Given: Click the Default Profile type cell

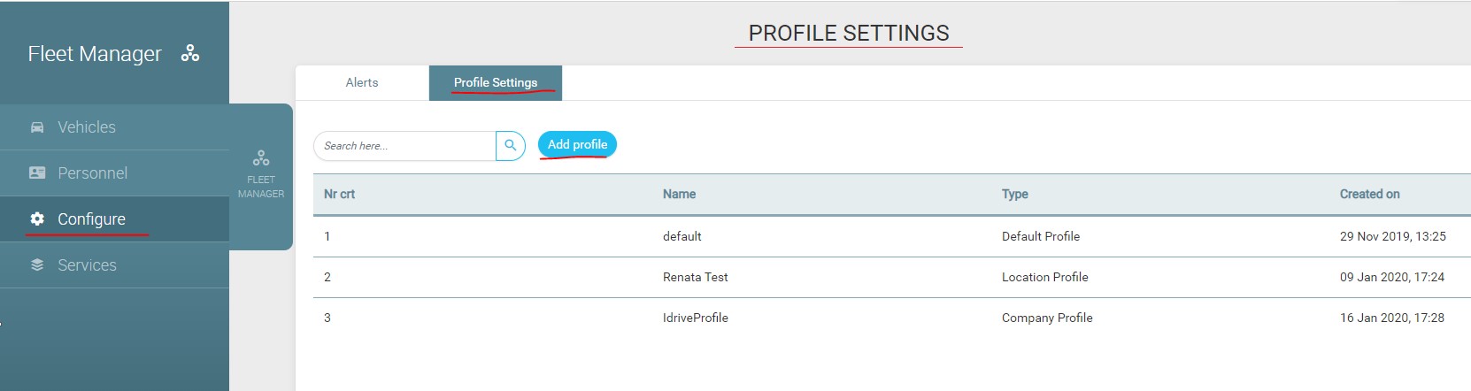Looking at the screenshot, I should [x=1041, y=236].
